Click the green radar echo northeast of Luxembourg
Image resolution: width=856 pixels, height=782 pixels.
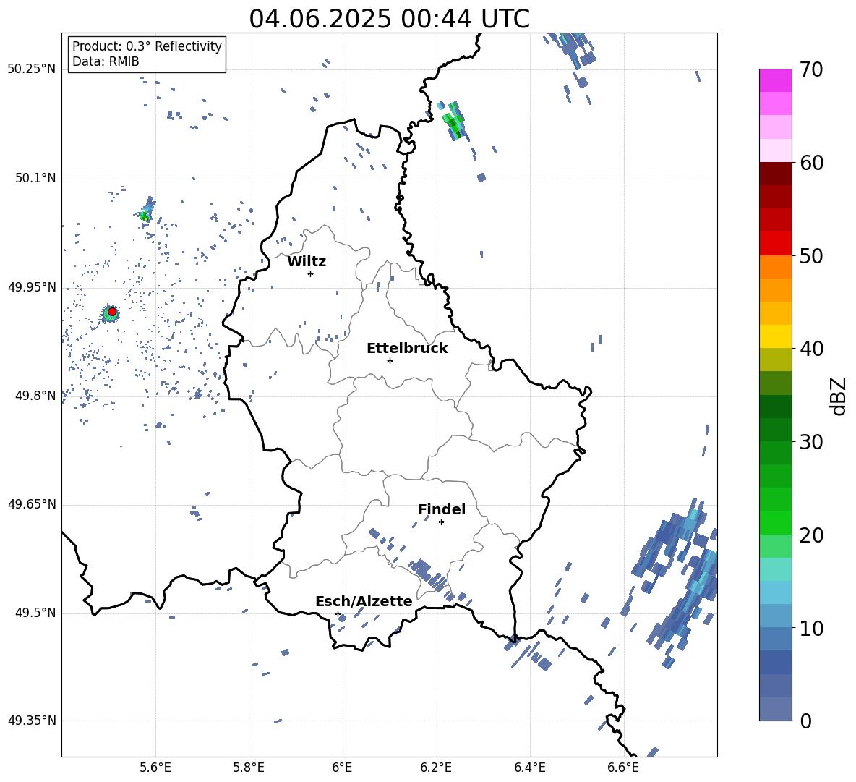453,122
